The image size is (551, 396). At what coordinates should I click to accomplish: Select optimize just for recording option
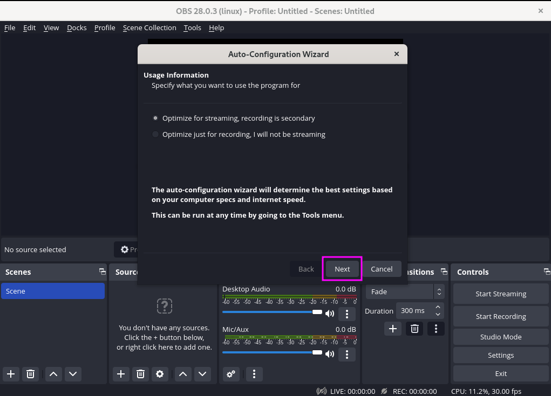tap(155, 134)
